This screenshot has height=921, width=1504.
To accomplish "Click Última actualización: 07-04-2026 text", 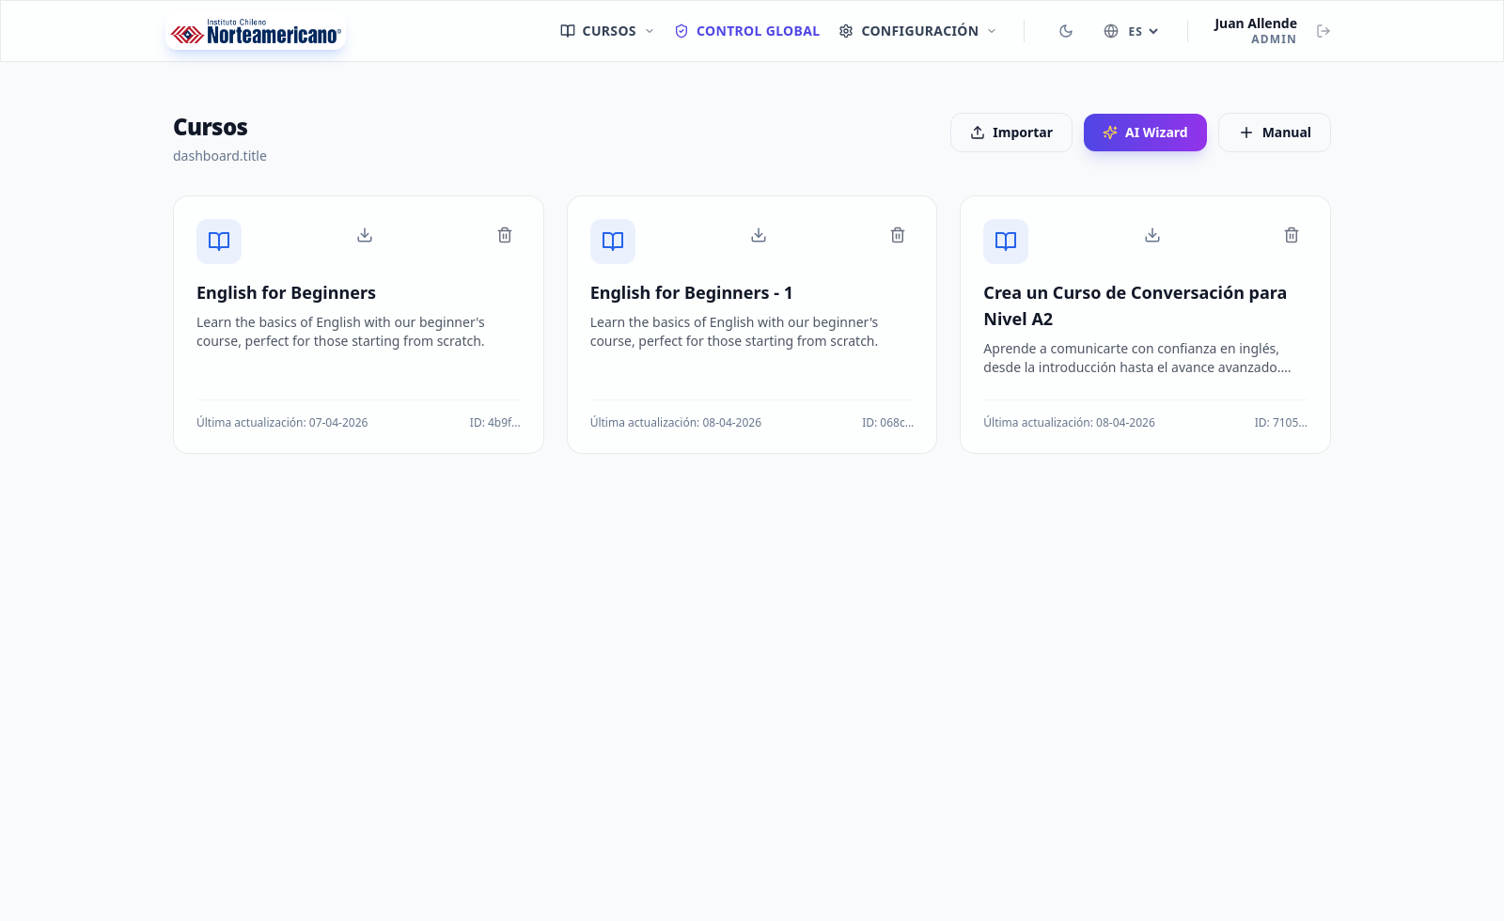I will pos(282,423).
